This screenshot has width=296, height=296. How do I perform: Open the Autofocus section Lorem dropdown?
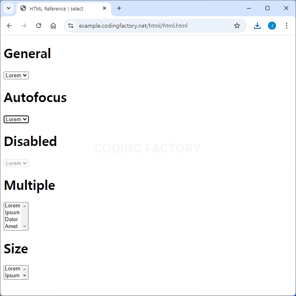point(16,119)
